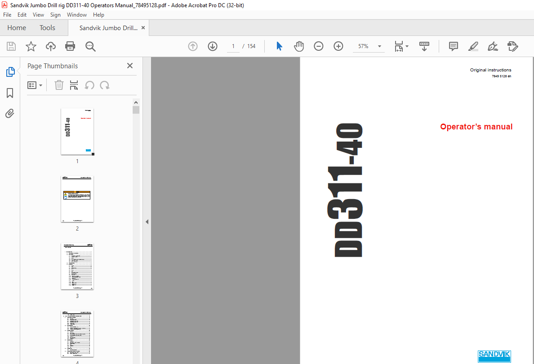Add a comment with speech bubble icon
The height and width of the screenshot is (364, 534).
click(x=453, y=46)
